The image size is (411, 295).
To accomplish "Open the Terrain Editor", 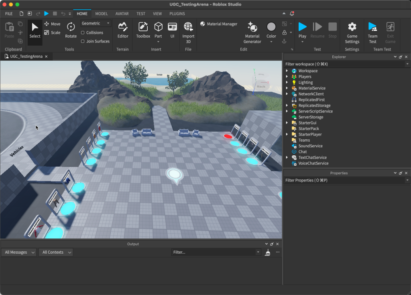I will tap(123, 30).
